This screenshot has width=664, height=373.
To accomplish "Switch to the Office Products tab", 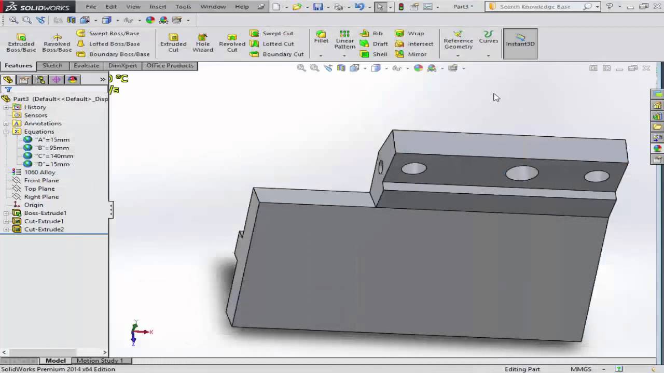I will (170, 66).
